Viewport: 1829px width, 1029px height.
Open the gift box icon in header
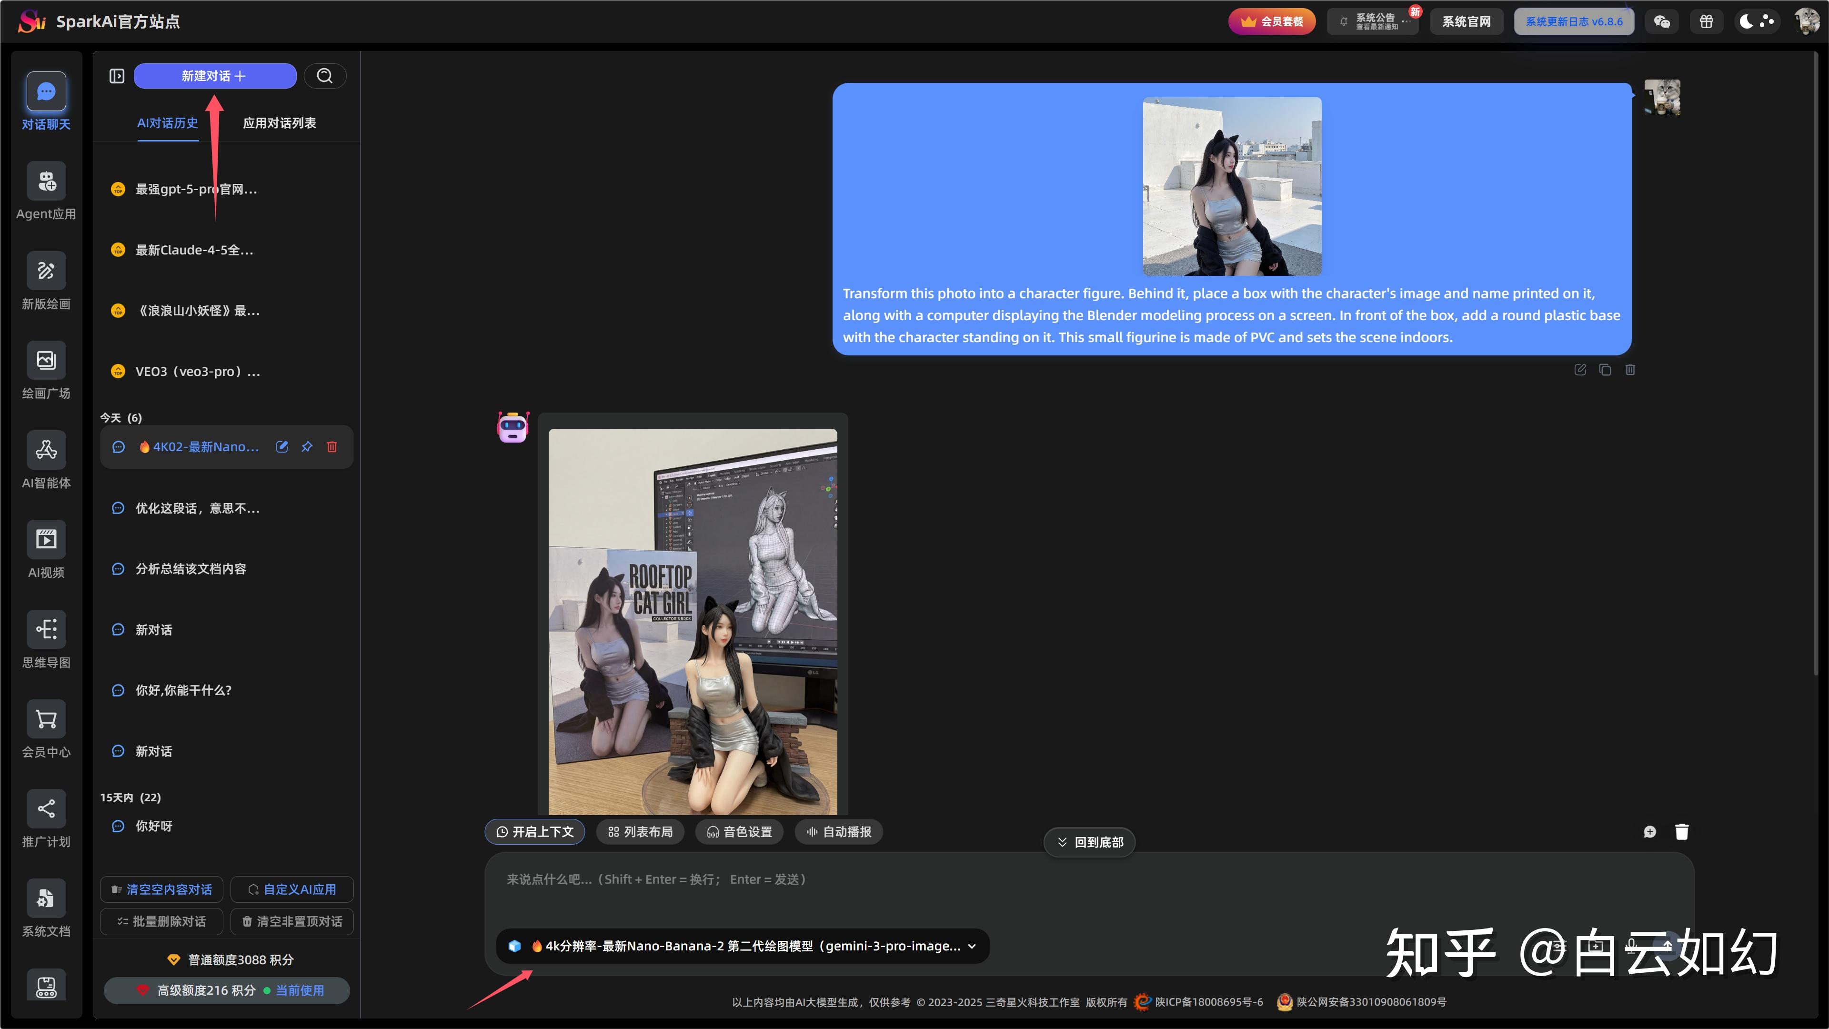click(1706, 21)
